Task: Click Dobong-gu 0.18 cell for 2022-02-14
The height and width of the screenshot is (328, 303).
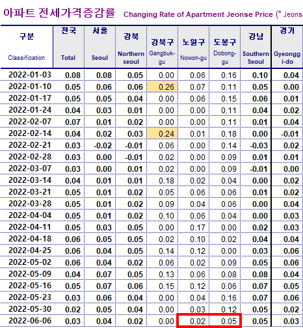Action: 225,133
